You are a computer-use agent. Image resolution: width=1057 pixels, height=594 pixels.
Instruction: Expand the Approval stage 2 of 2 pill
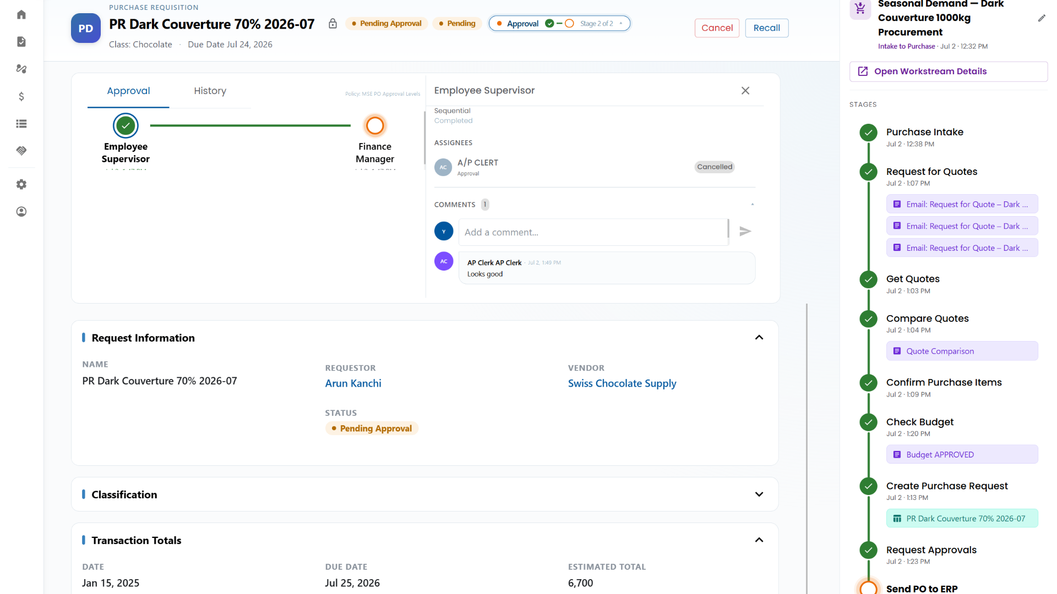(x=559, y=24)
